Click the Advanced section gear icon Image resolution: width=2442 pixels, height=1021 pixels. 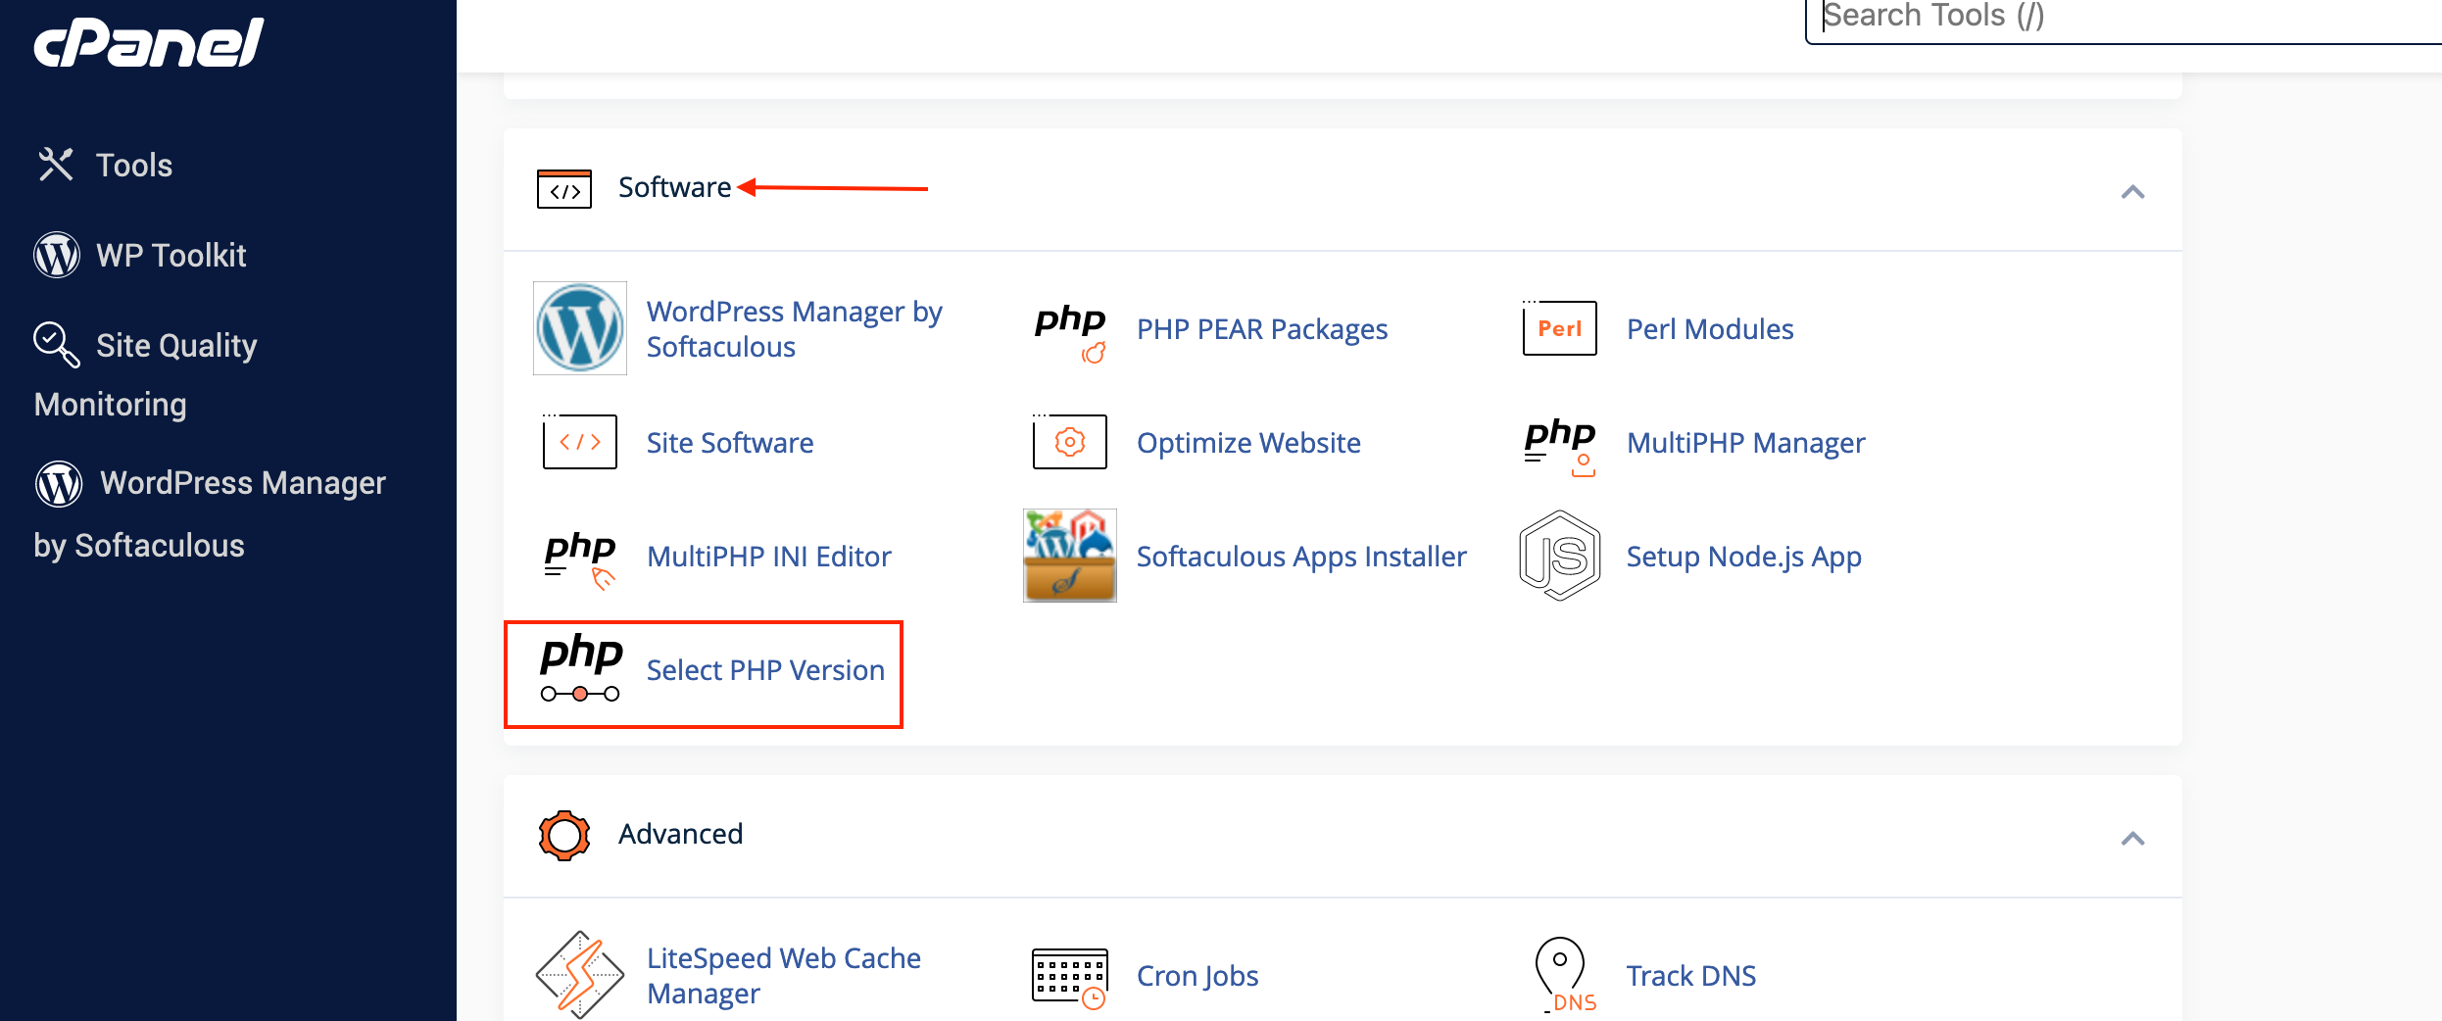[x=564, y=836]
